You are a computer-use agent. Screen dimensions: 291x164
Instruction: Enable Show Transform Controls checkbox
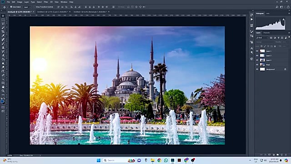coord(35,7)
